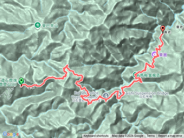This screenshot has height=138, width=184.
Task: Click Report a map error
Action: coord(170,136)
